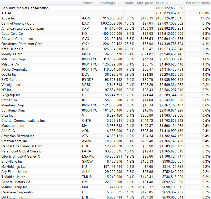Click the HPQ symbol cell
This screenshot has height=199, width=211.
(x=86, y=90)
